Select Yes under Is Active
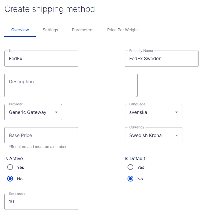The width and height of the screenshot is (202, 213). [x=10, y=167]
